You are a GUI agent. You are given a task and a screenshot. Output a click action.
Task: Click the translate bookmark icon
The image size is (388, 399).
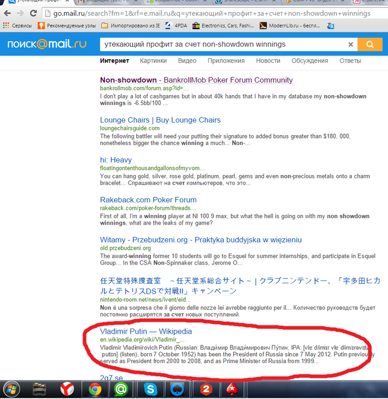tap(330, 26)
